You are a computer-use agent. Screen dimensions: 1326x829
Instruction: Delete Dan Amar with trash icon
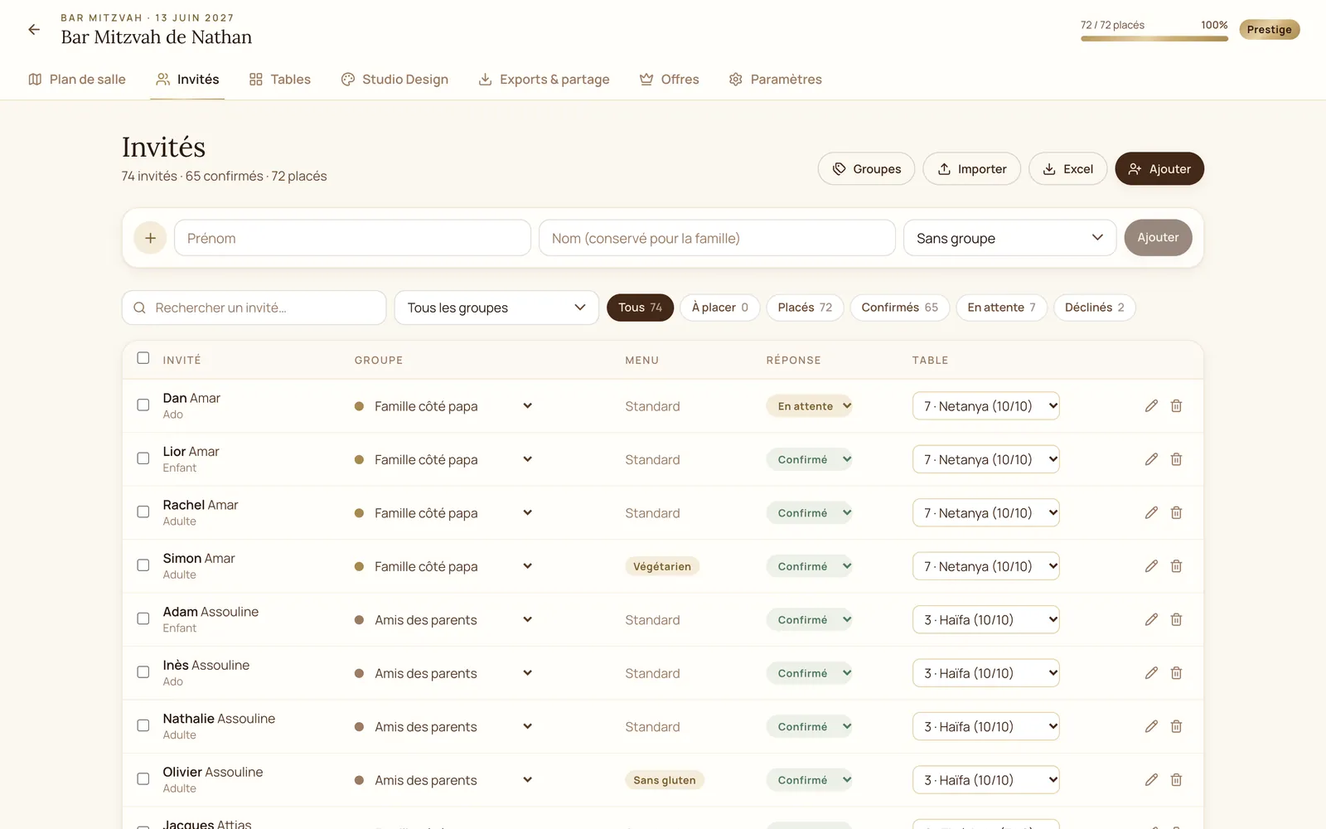1176,406
